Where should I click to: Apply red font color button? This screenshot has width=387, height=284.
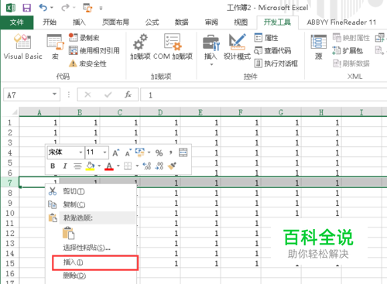109,166
